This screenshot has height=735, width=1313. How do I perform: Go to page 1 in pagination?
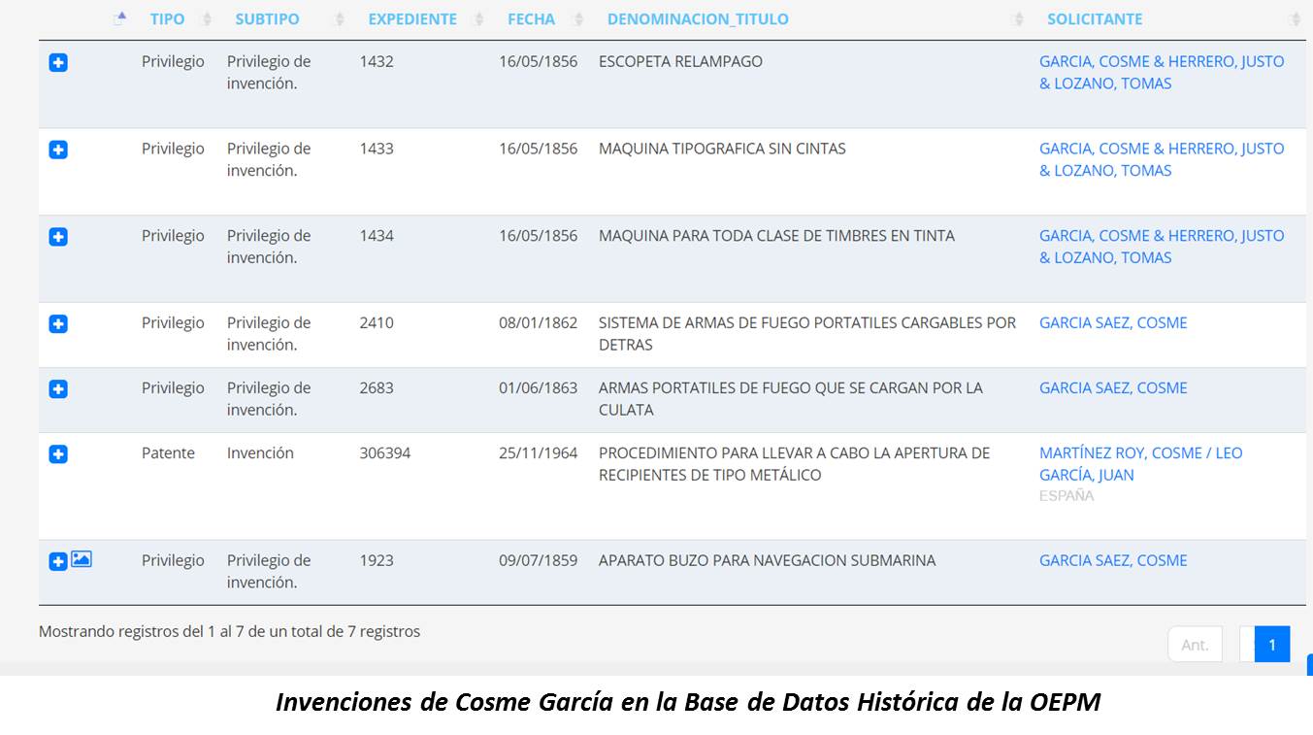[1271, 645]
